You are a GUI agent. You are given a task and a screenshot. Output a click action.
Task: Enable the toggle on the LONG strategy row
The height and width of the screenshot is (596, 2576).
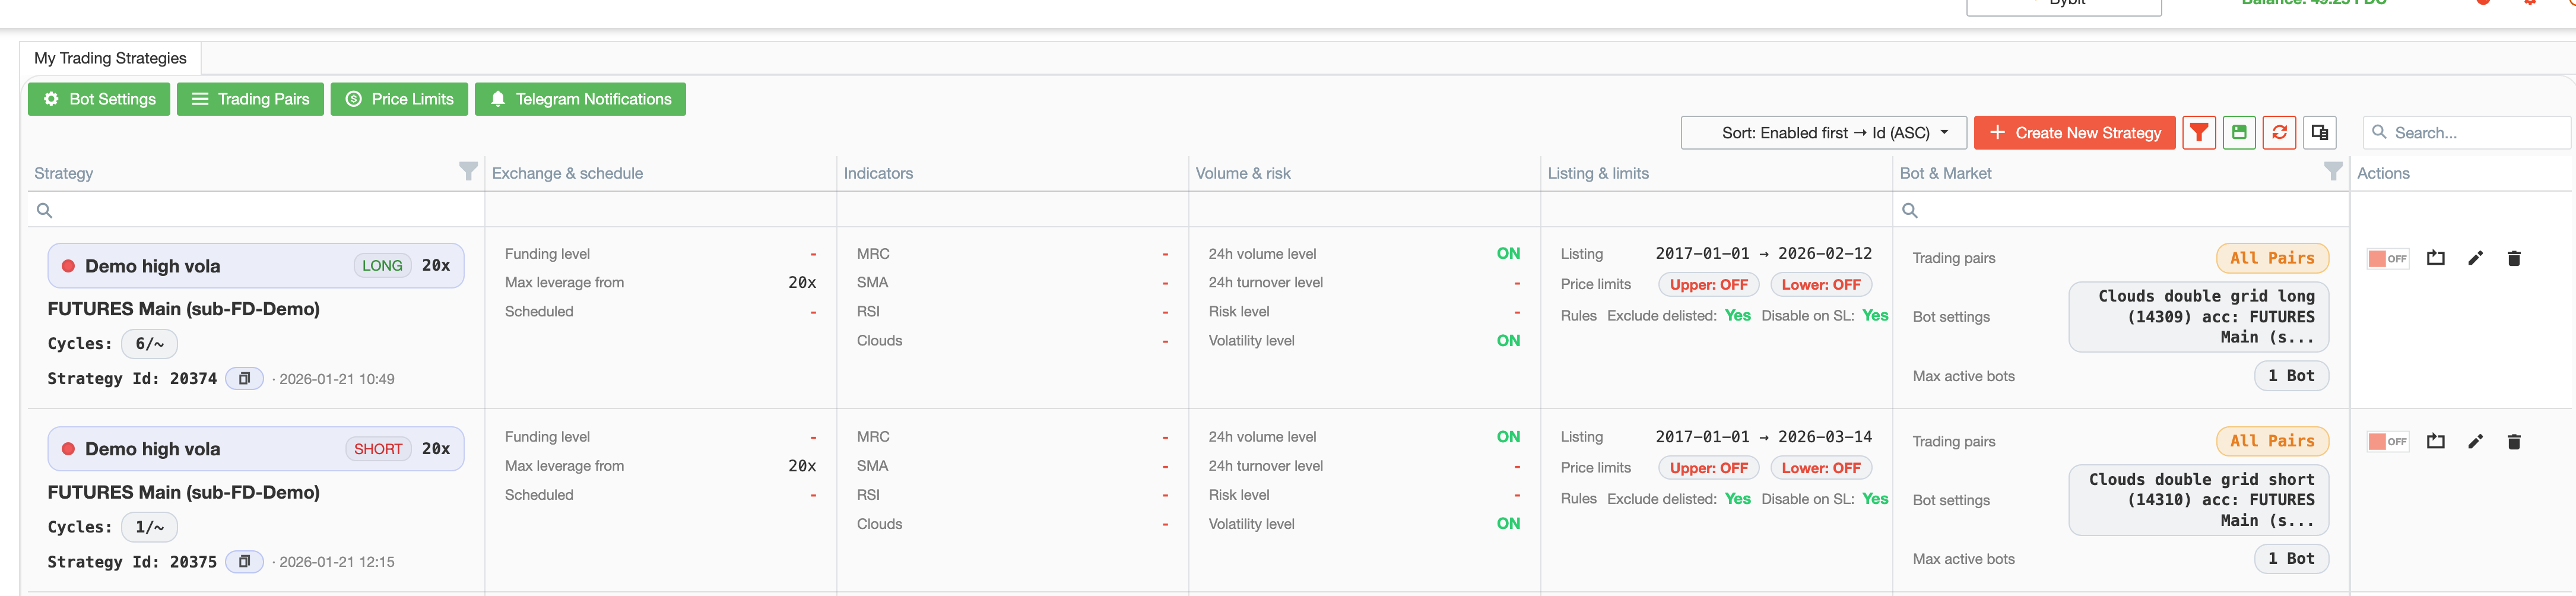click(x=2388, y=258)
